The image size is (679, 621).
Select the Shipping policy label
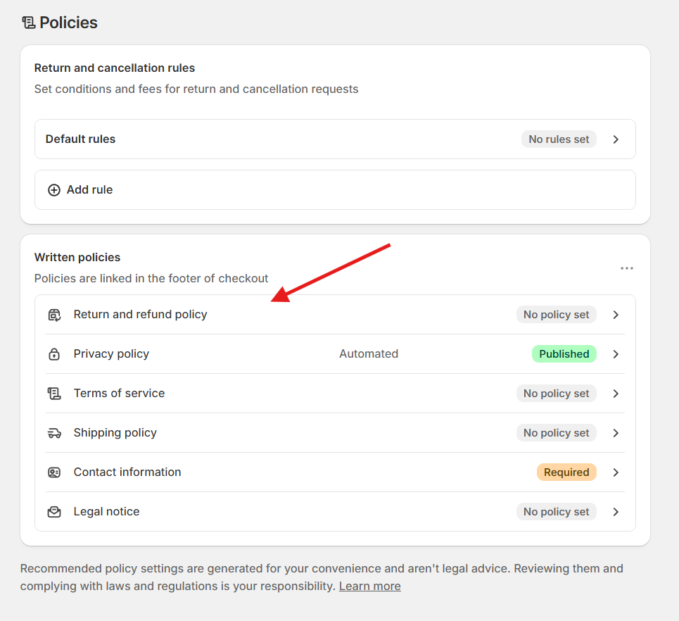115,432
